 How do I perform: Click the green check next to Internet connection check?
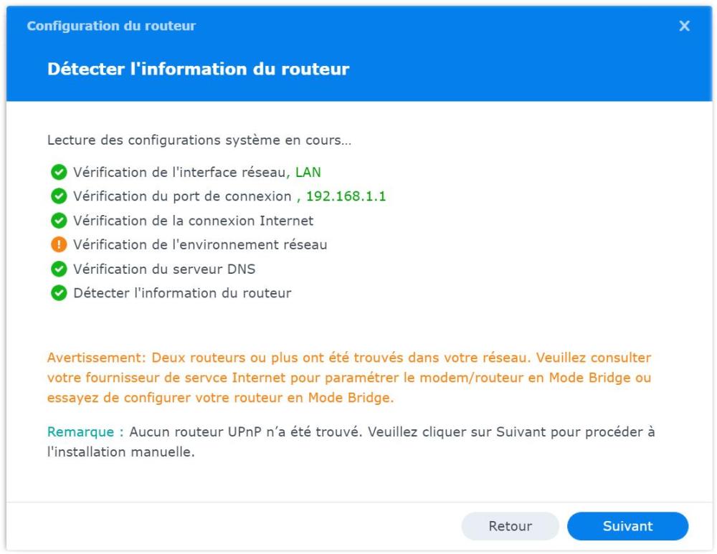point(59,221)
